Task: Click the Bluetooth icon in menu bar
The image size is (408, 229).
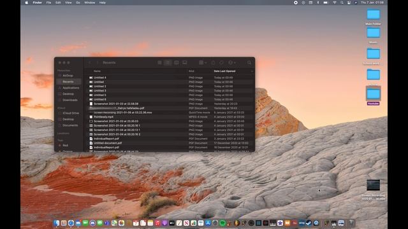Action: point(318,3)
